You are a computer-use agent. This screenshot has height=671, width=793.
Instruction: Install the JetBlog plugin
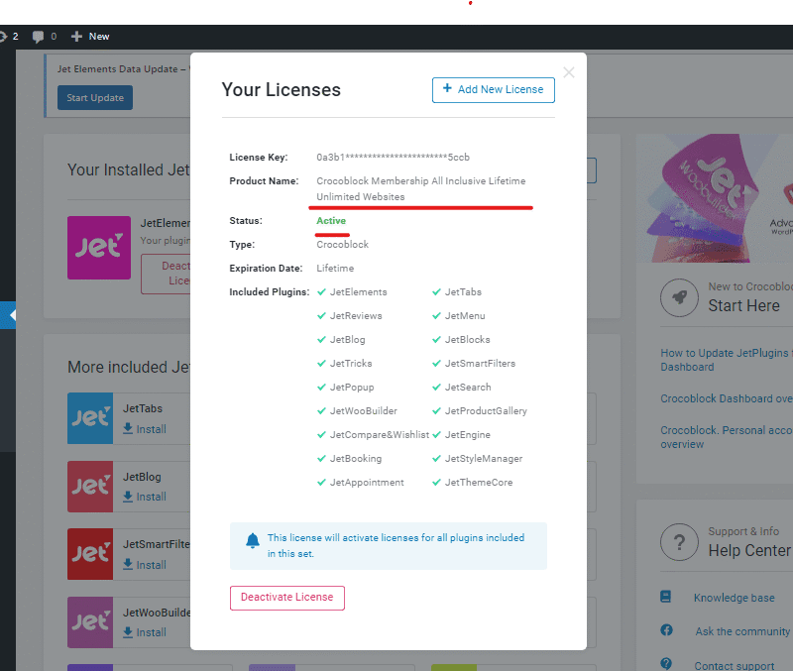[x=145, y=498]
